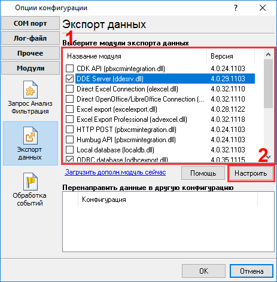Open Загрузить дополн.модуль сейчас link
This screenshot has height=282, width=277.
tap(115, 172)
